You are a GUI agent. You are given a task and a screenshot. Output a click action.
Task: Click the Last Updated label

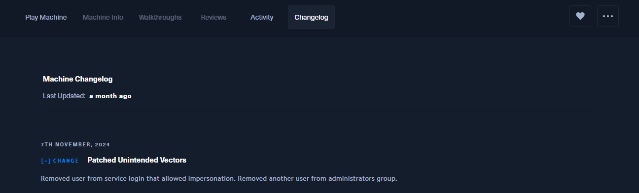point(64,96)
